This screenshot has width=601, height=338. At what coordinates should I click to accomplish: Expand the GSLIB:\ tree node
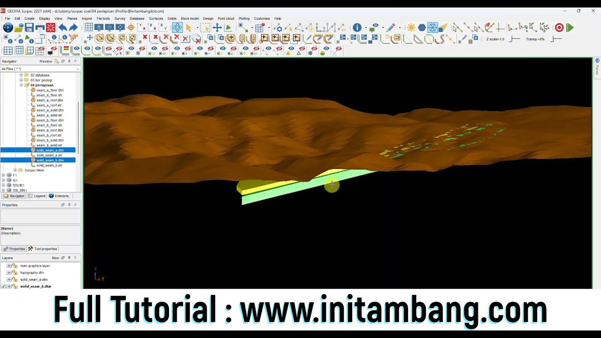(x=3, y=185)
